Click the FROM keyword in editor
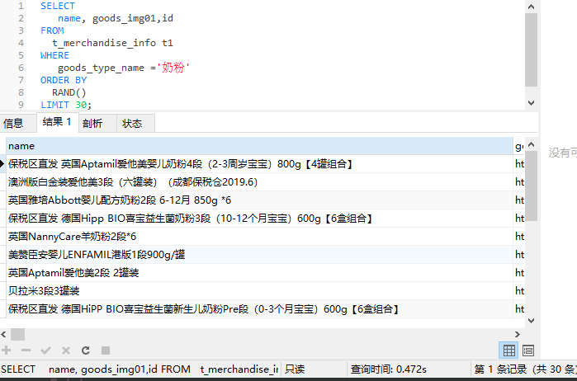Viewport: 577px width, 381px height. coord(52,31)
